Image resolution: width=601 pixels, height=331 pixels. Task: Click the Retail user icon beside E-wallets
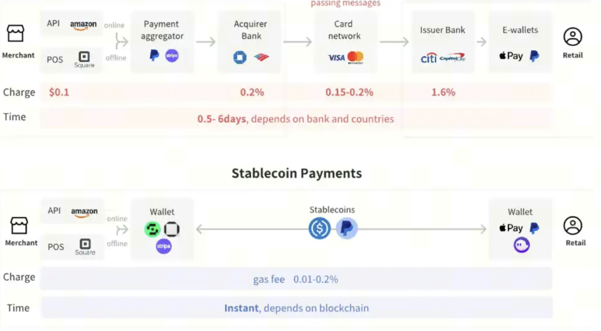tap(573, 37)
